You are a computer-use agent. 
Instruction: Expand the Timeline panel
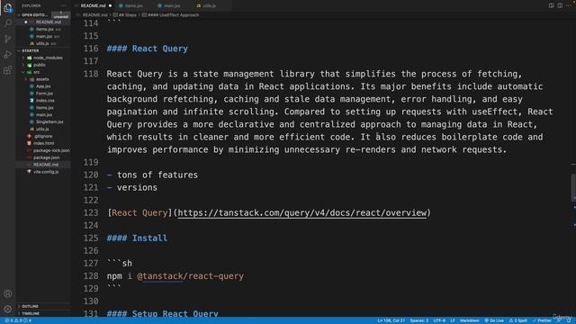(30, 314)
